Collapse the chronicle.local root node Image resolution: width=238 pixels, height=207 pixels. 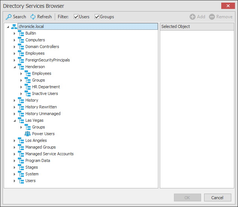(8, 27)
